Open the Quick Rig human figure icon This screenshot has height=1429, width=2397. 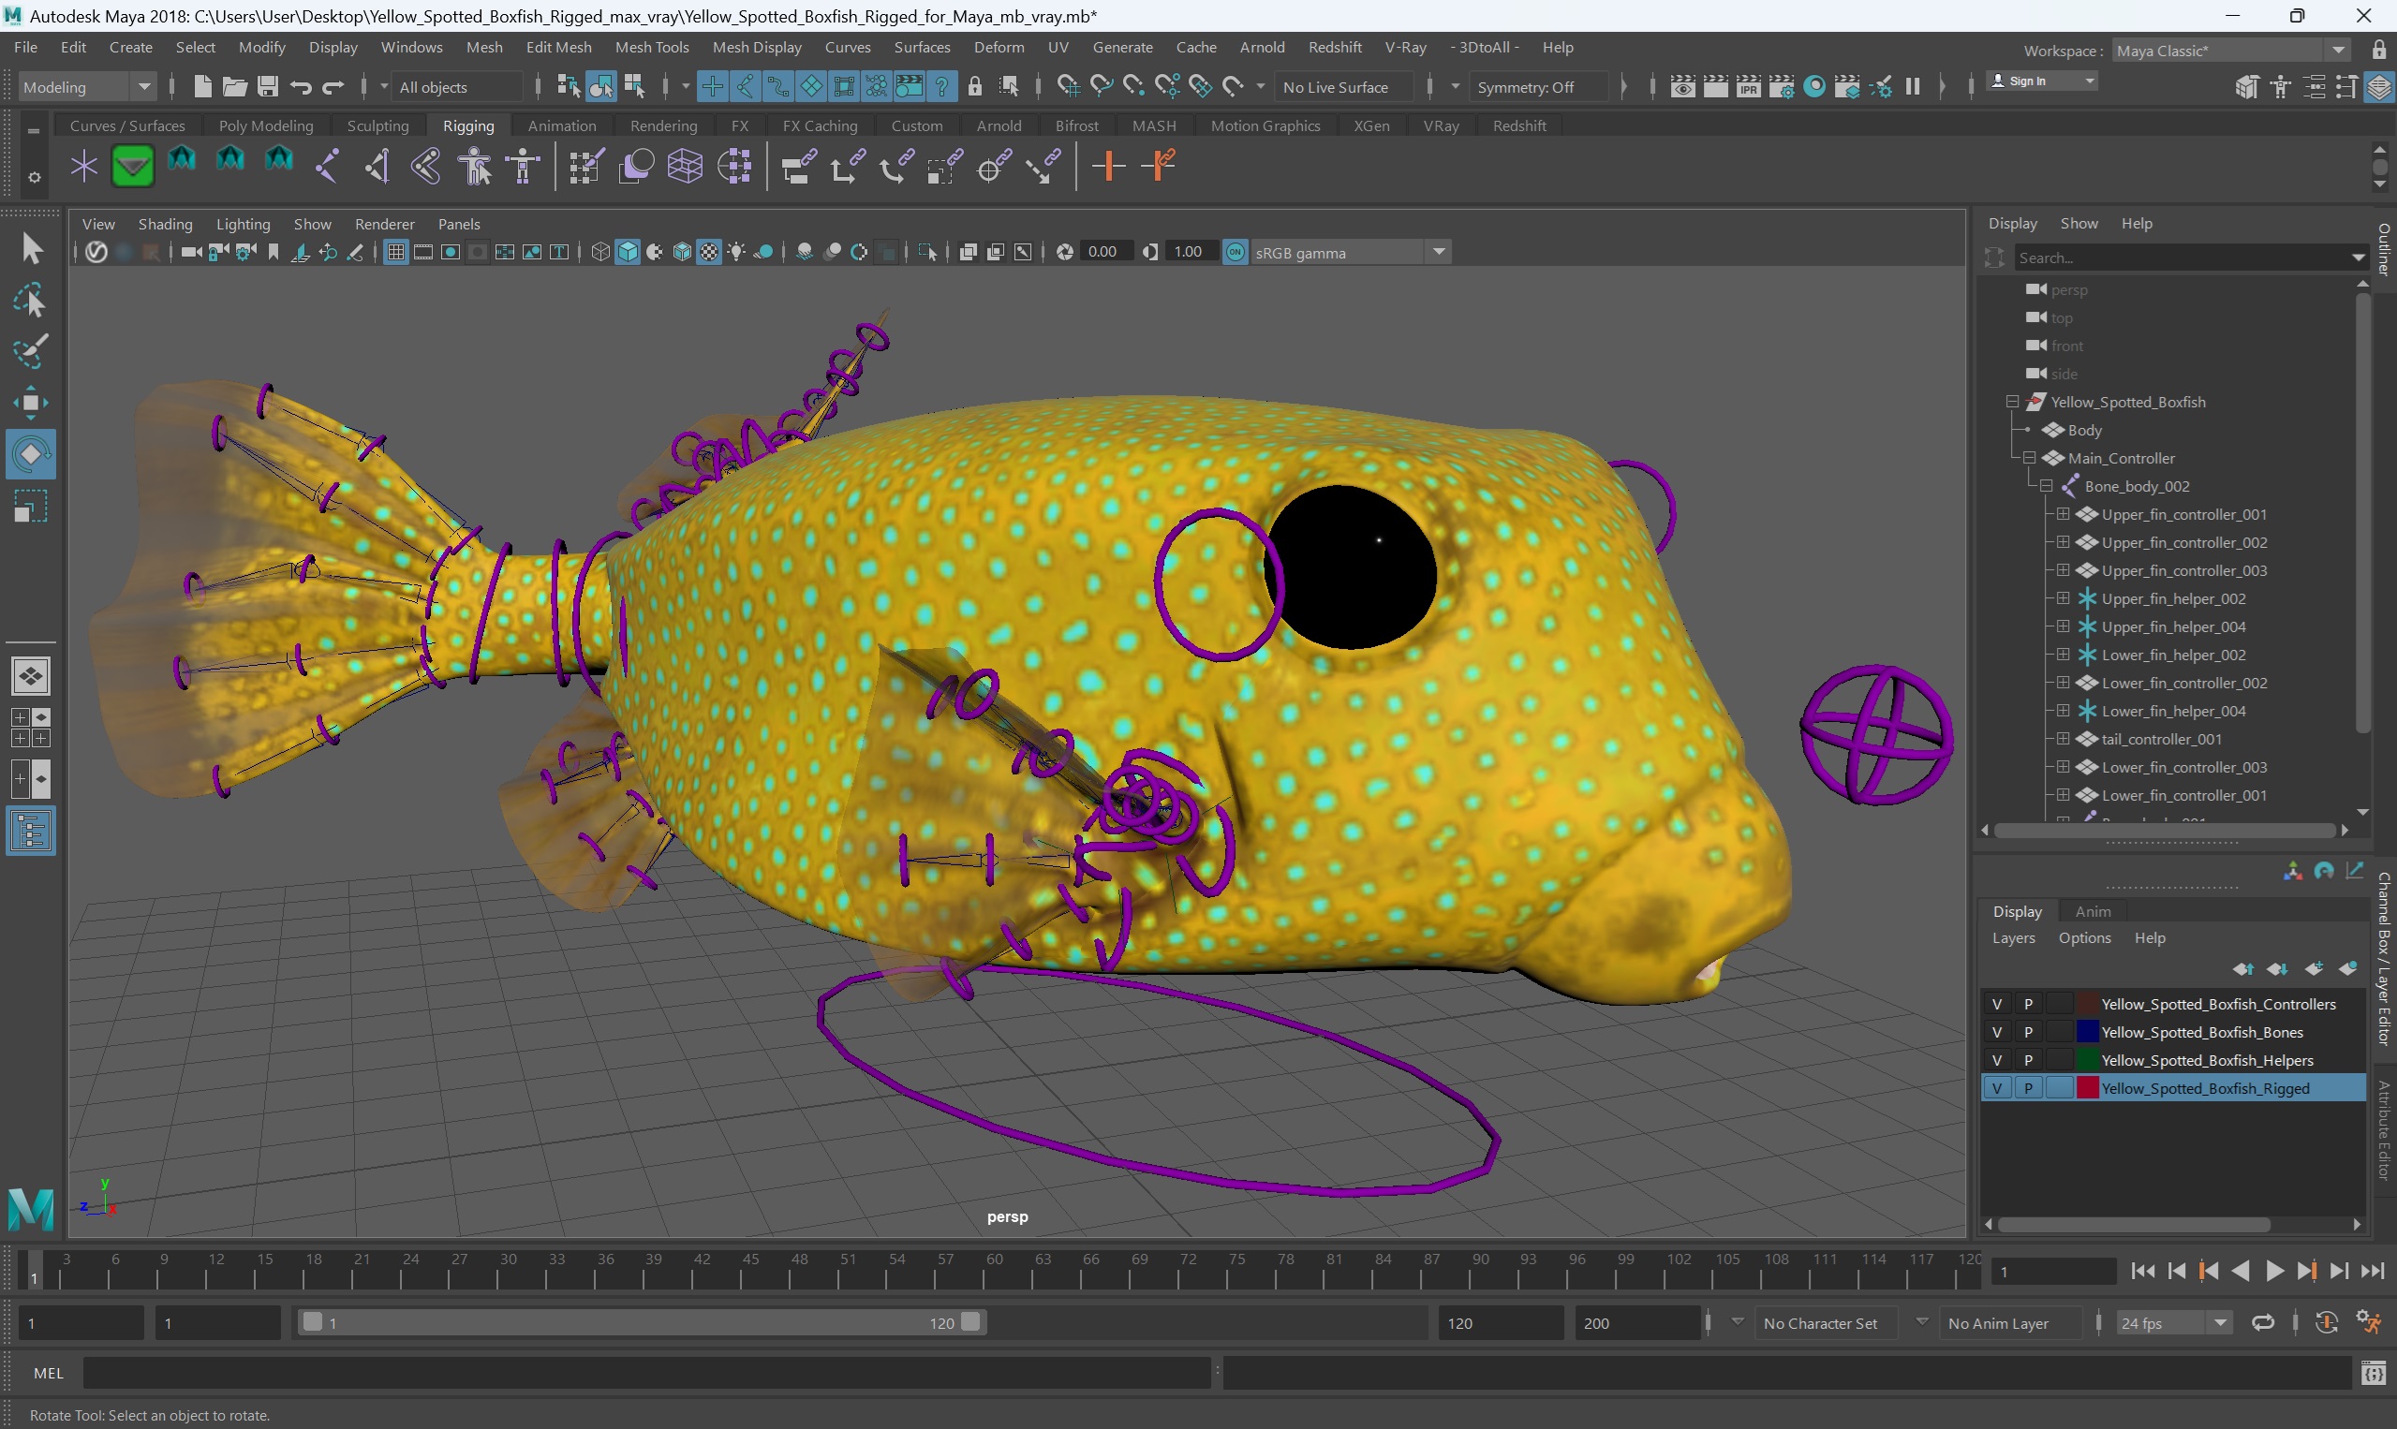(475, 167)
